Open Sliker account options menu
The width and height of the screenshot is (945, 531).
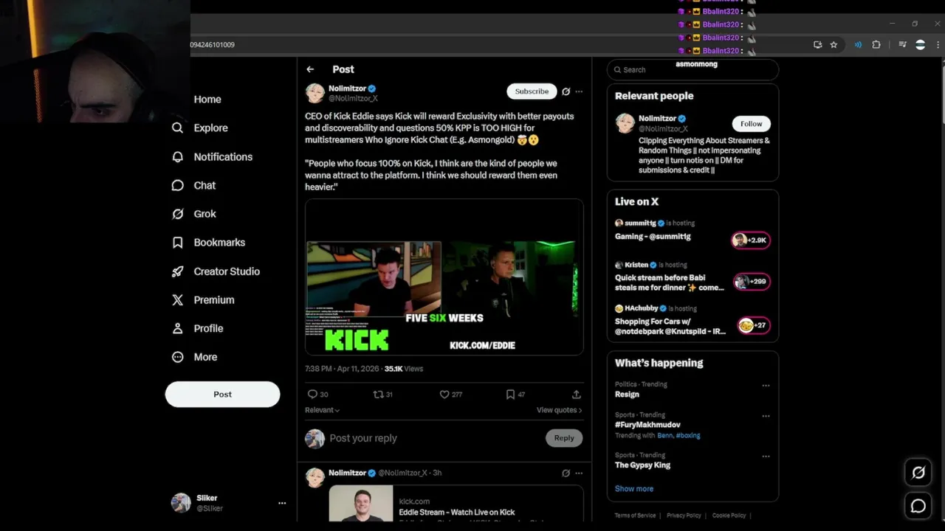click(x=281, y=503)
